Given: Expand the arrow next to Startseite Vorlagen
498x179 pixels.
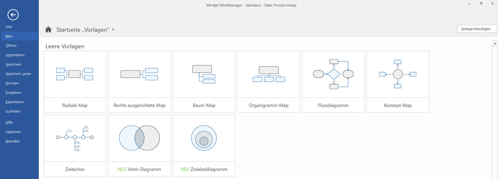Looking at the screenshot, I should (113, 30).
